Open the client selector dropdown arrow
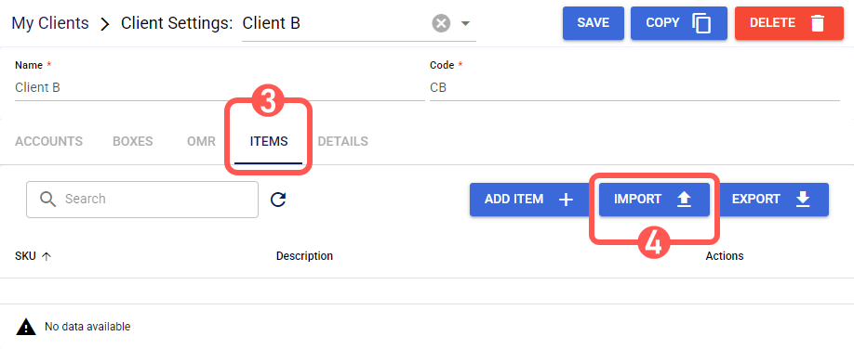This screenshot has width=854, height=349. click(x=465, y=24)
